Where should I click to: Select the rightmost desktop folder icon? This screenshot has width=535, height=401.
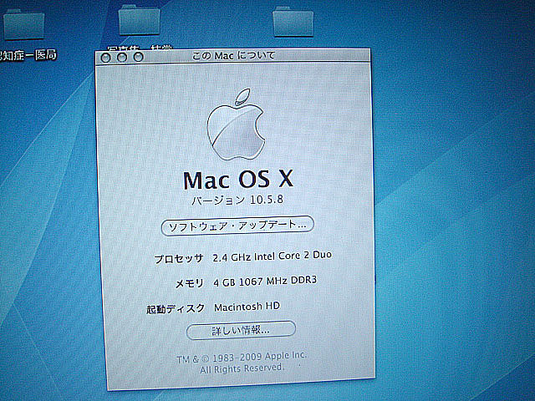[x=293, y=22]
